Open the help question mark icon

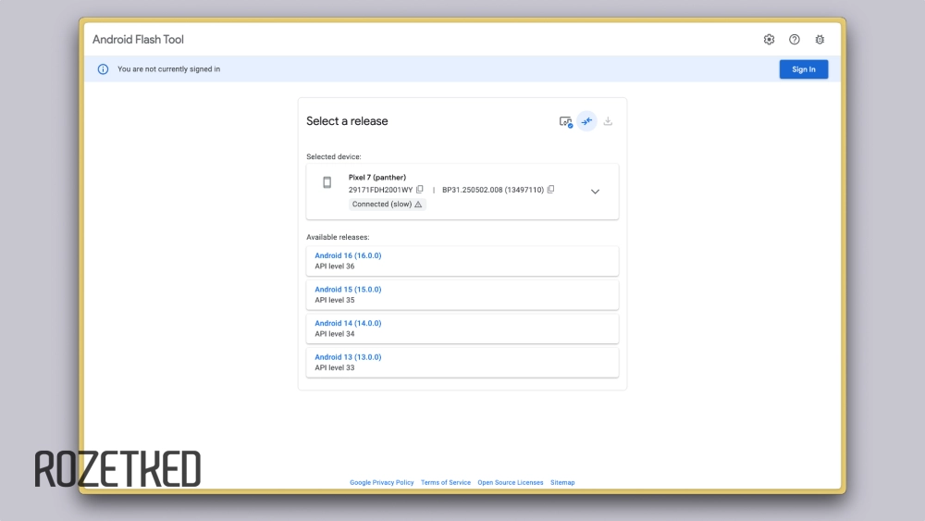(x=795, y=40)
